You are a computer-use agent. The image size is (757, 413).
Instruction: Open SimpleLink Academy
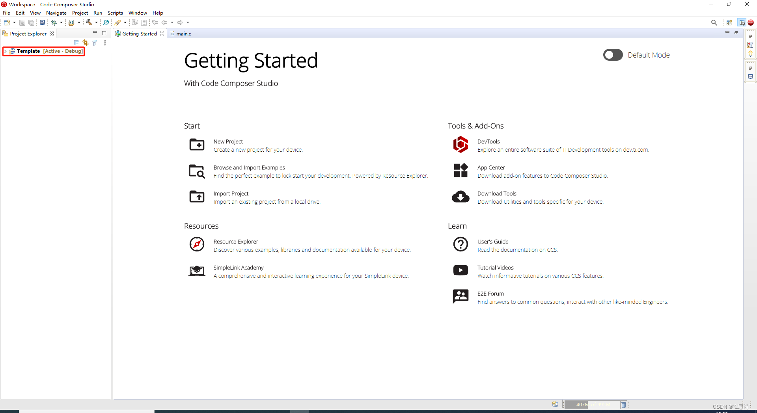(239, 268)
